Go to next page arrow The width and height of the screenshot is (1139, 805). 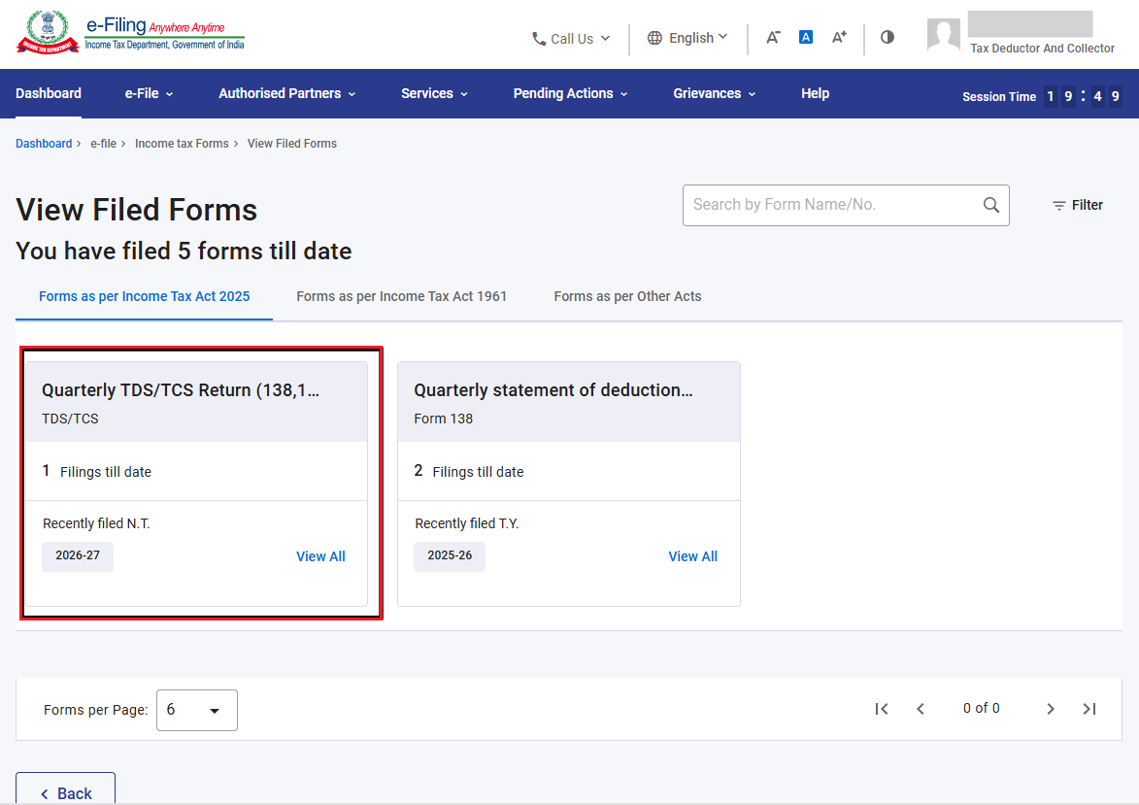[x=1050, y=709]
